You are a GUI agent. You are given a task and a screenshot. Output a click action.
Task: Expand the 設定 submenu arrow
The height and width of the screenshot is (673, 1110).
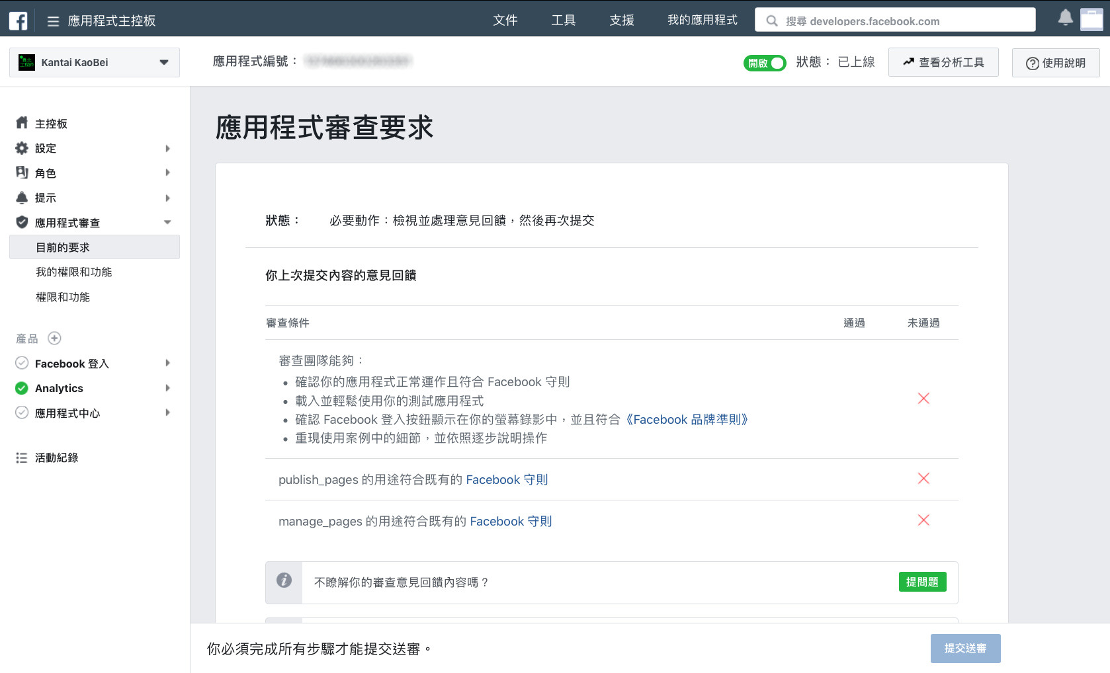pyautogui.click(x=167, y=148)
